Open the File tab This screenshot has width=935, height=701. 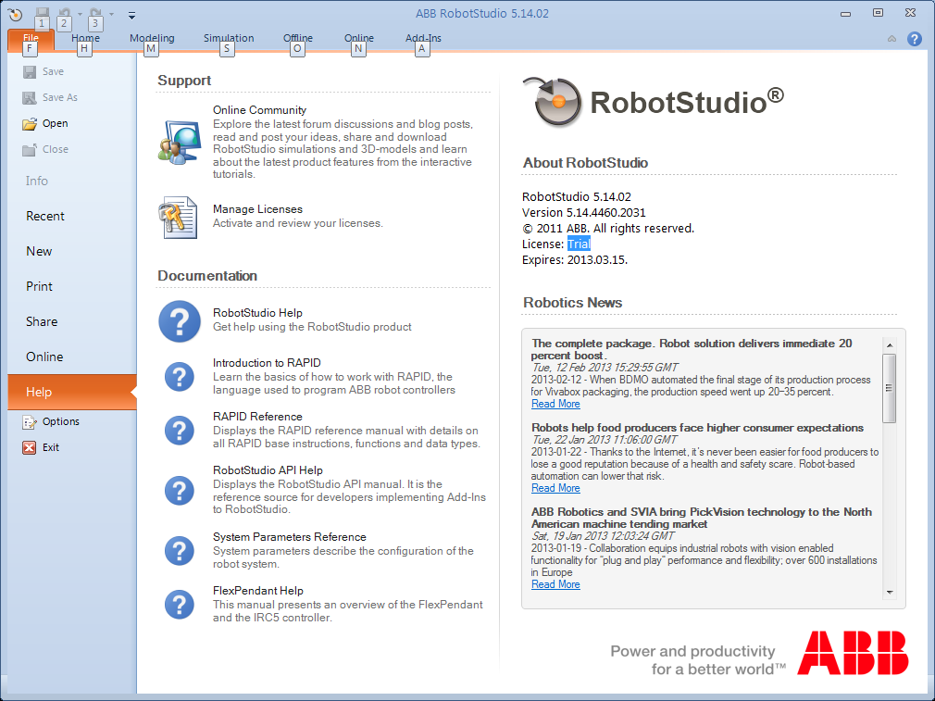click(x=31, y=40)
